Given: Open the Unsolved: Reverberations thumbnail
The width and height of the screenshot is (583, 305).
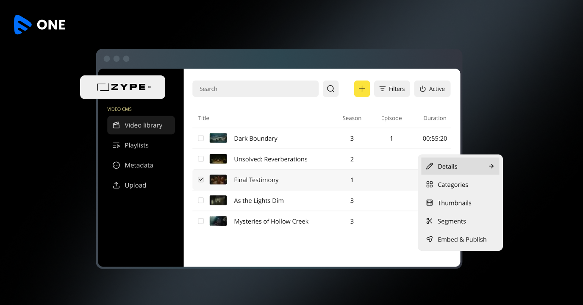Looking at the screenshot, I should click(x=218, y=159).
